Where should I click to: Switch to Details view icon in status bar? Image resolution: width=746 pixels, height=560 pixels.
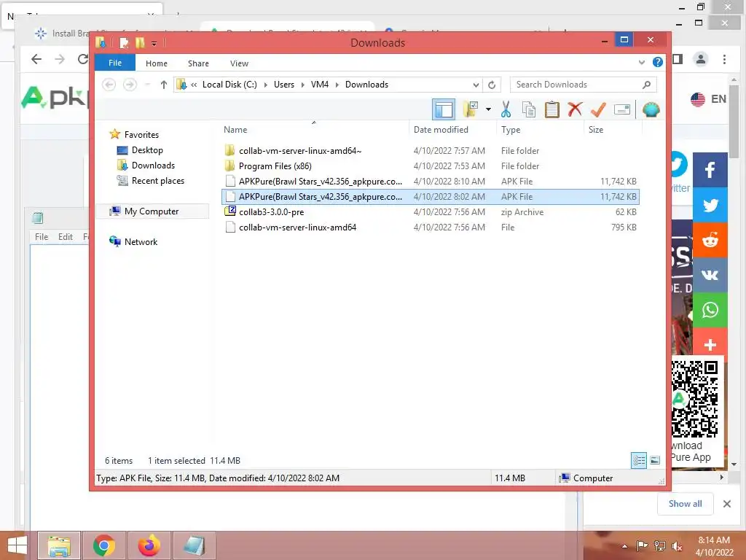click(639, 460)
